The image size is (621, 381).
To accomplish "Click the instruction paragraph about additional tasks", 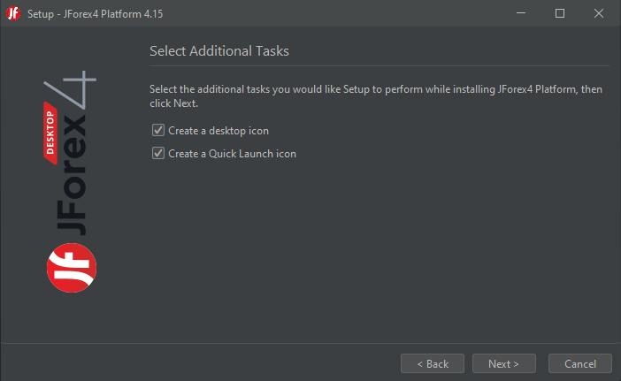I will (x=376, y=96).
